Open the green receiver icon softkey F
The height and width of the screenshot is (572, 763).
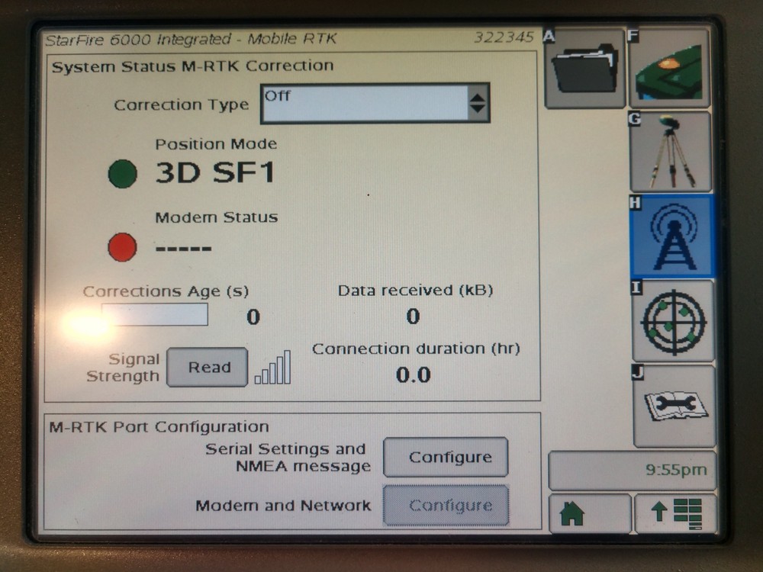670,69
